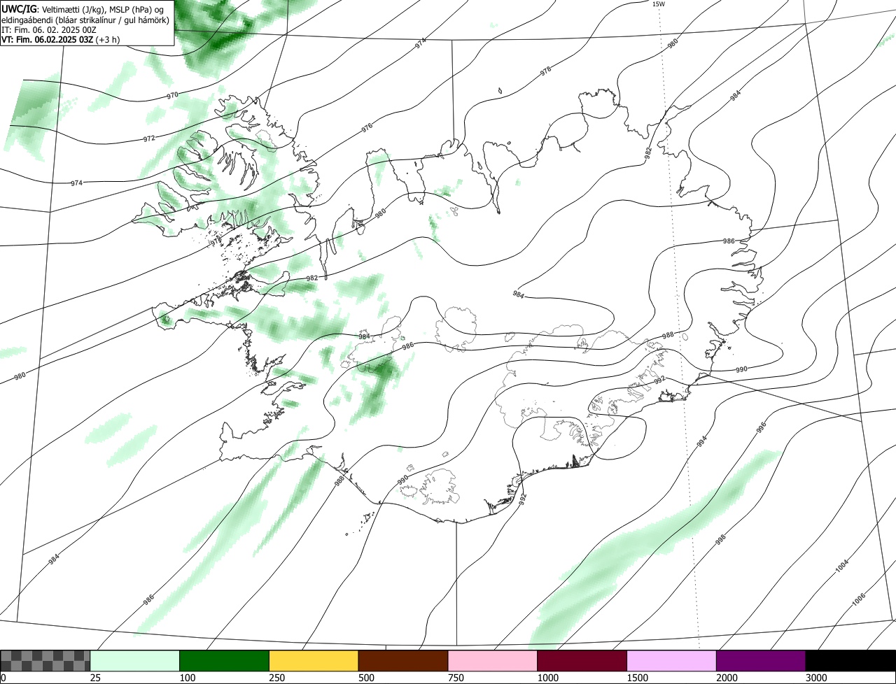This screenshot has width=896, height=684.
Task: Click the '750' legend value
Action: 456,678
